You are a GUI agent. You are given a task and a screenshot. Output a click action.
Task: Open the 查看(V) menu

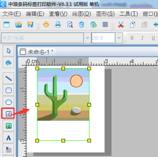coord(58,14)
